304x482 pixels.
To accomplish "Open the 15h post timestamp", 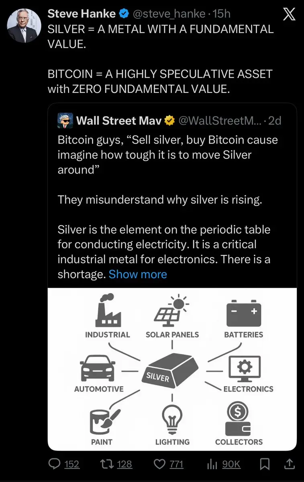I will pos(221,14).
